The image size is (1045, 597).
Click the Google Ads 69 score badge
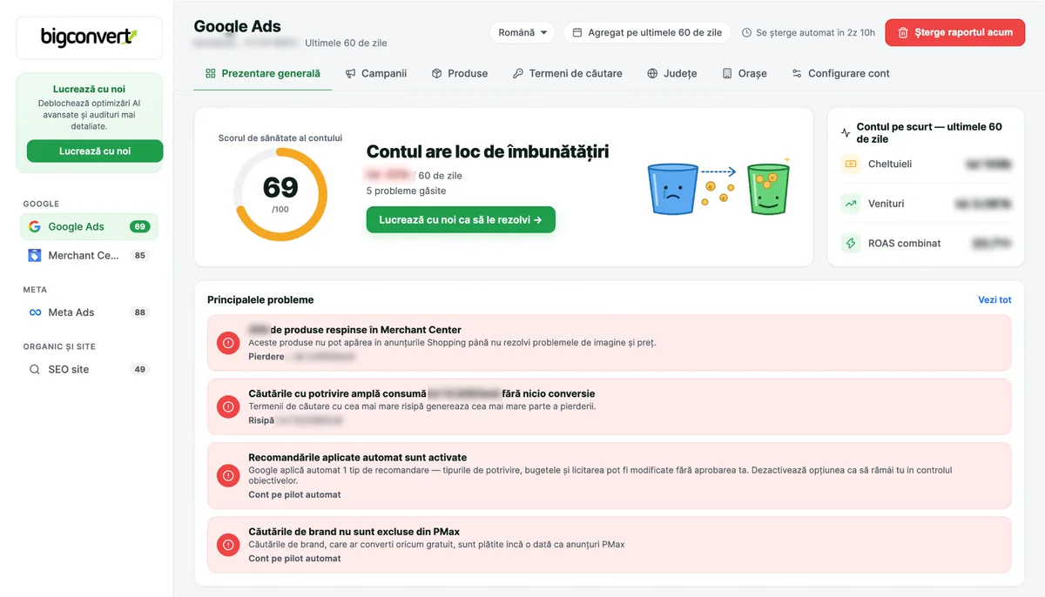coord(139,226)
